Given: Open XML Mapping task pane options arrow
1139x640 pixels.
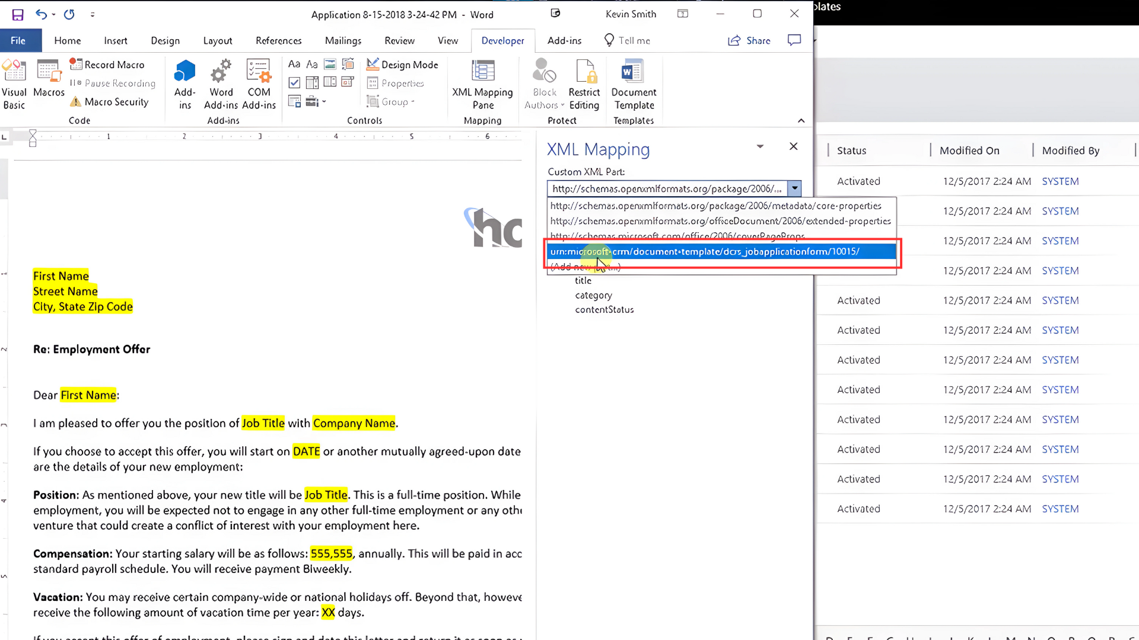Looking at the screenshot, I should (x=760, y=146).
